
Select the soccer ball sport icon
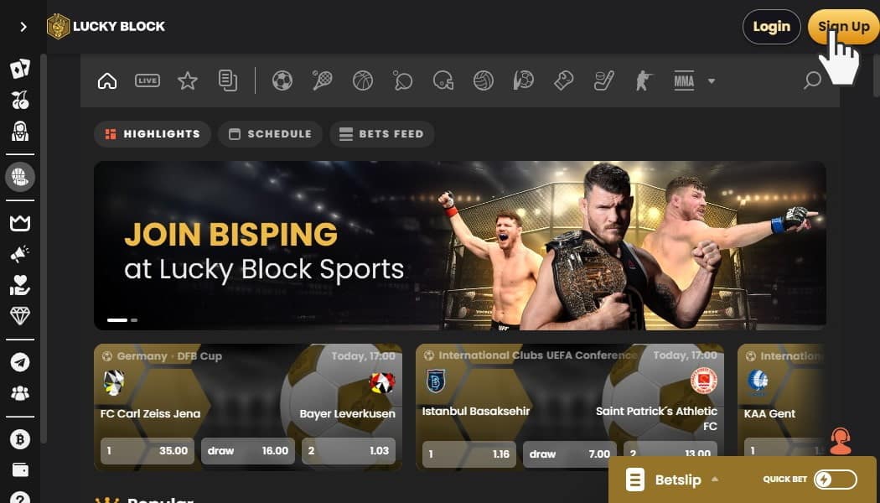[282, 80]
